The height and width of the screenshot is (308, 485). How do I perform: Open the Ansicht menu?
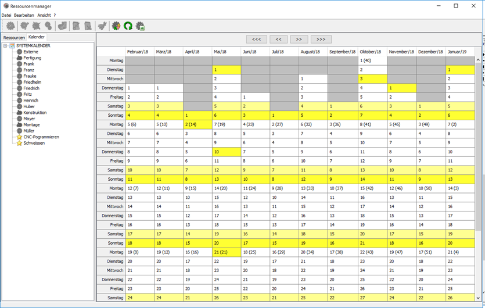point(44,15)
